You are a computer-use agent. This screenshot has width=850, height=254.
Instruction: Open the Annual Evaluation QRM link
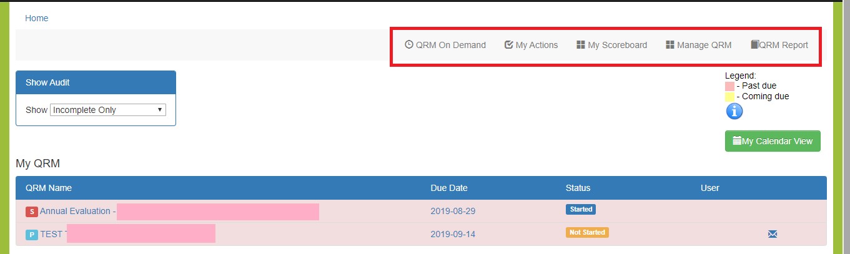click(75, 211)
